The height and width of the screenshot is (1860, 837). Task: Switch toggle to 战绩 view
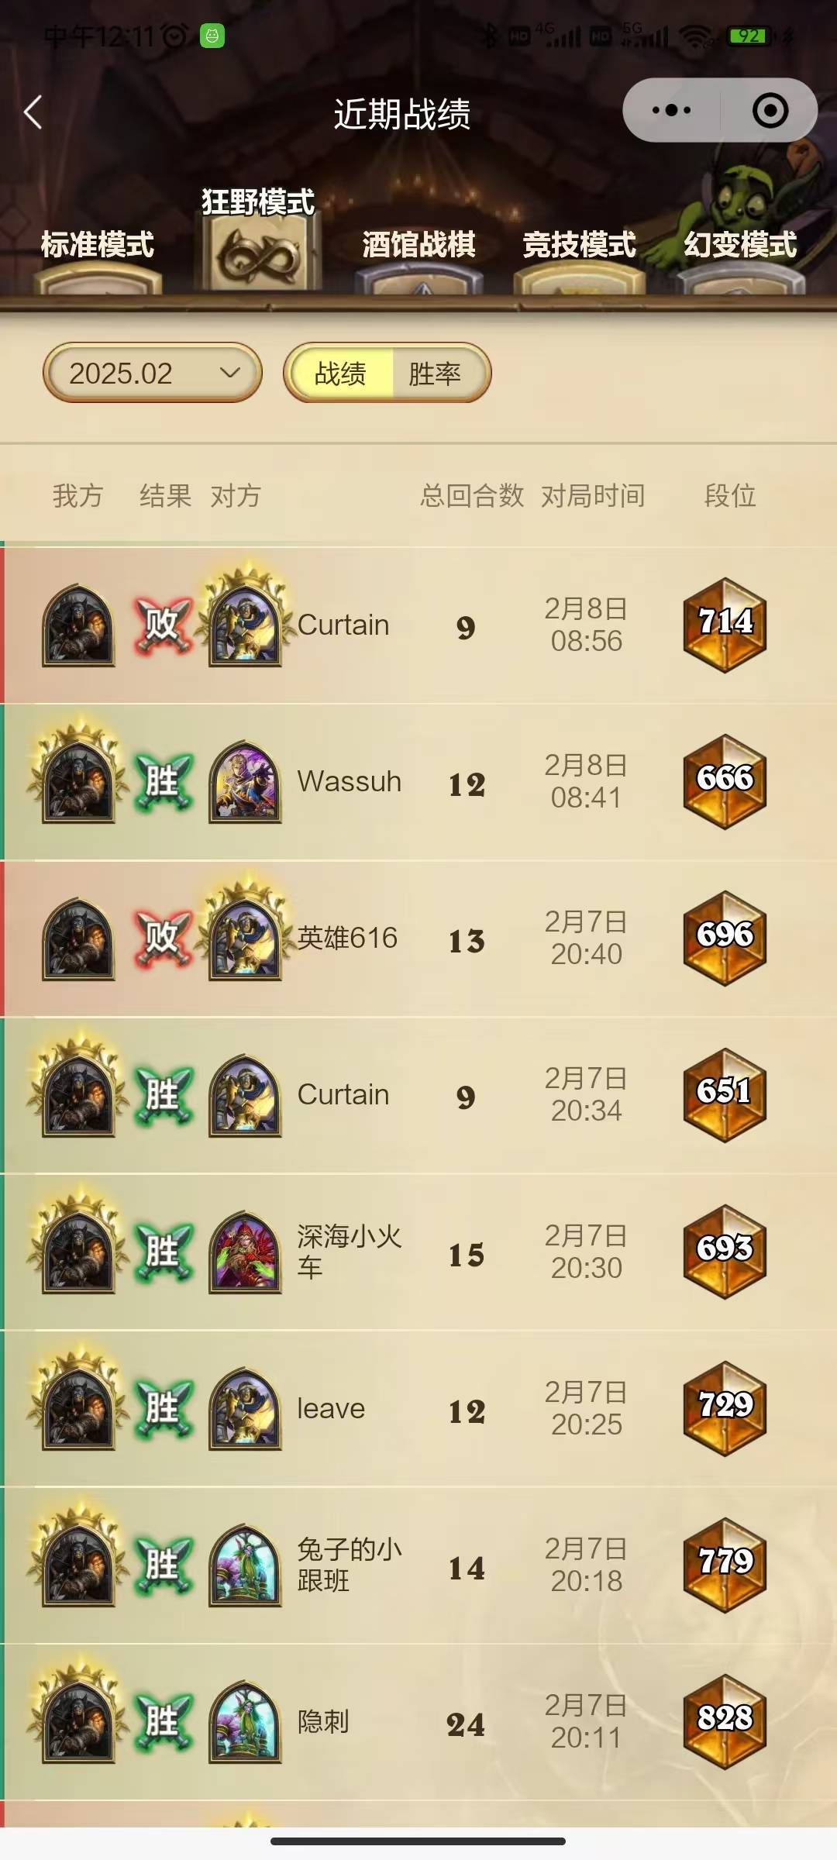pyautogui.click(x=340, y=374)
